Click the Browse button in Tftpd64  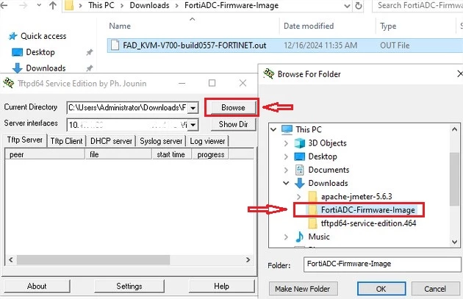coord(232,107)
